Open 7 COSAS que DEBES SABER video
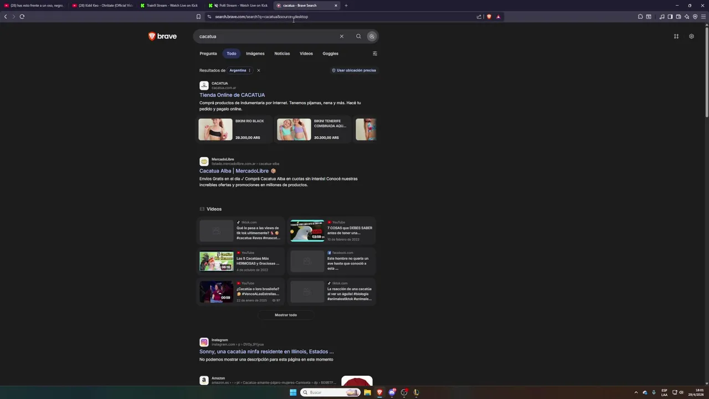The height and width of the screenshot is (399, 709). point(333,231)
